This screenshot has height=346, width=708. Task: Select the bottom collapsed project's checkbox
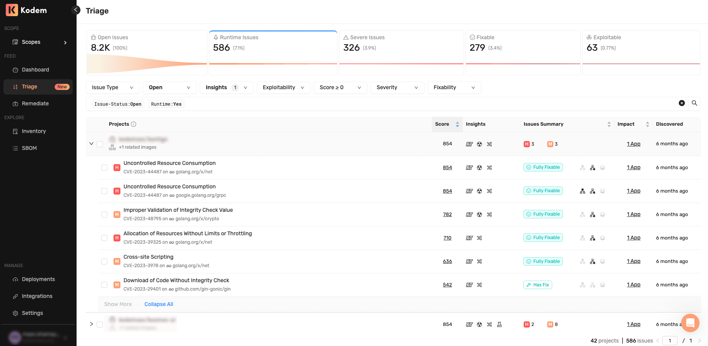click(100, 324)
